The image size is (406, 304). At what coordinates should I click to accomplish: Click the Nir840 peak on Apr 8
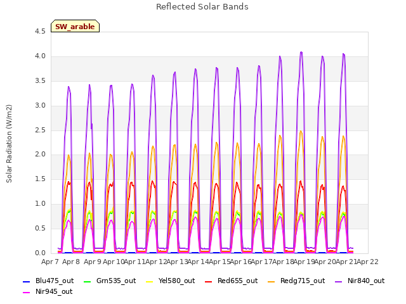pos(69,87)
